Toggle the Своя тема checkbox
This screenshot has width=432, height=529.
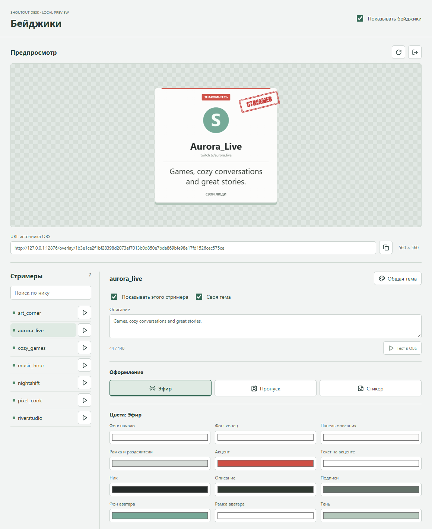click(199, 297)
